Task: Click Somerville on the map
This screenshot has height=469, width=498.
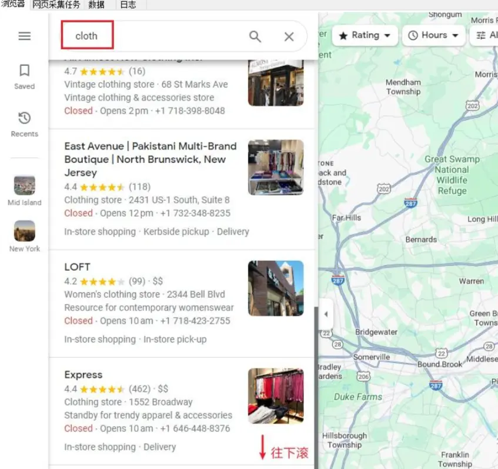Action: point(371,357)
